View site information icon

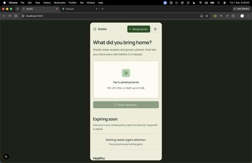pyautogui.click(x=23, y=16)
